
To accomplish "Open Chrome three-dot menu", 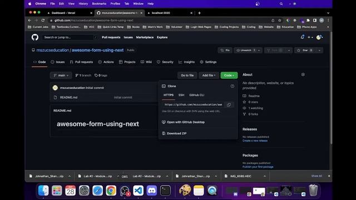I will pos(328,21).
